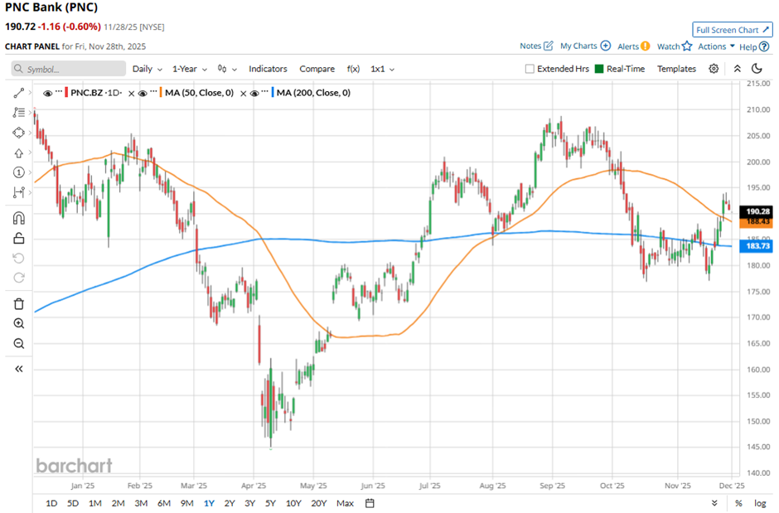This screenshot has width=779, height=513.
Task: Expand the 1-Year period dropdown
Action: [x=191, y=69]
